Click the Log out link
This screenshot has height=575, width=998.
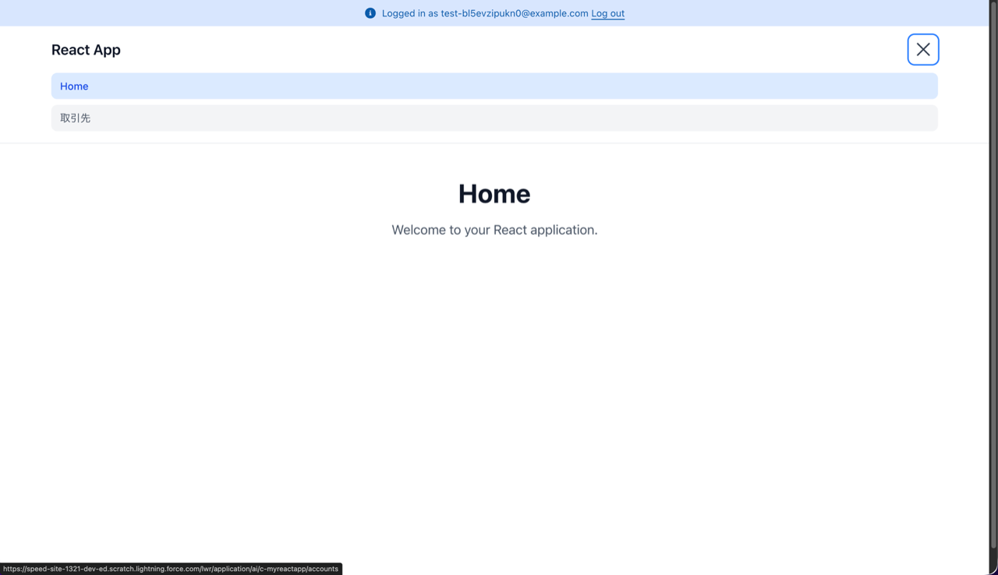pyautogui.click(x=607, y=13)
